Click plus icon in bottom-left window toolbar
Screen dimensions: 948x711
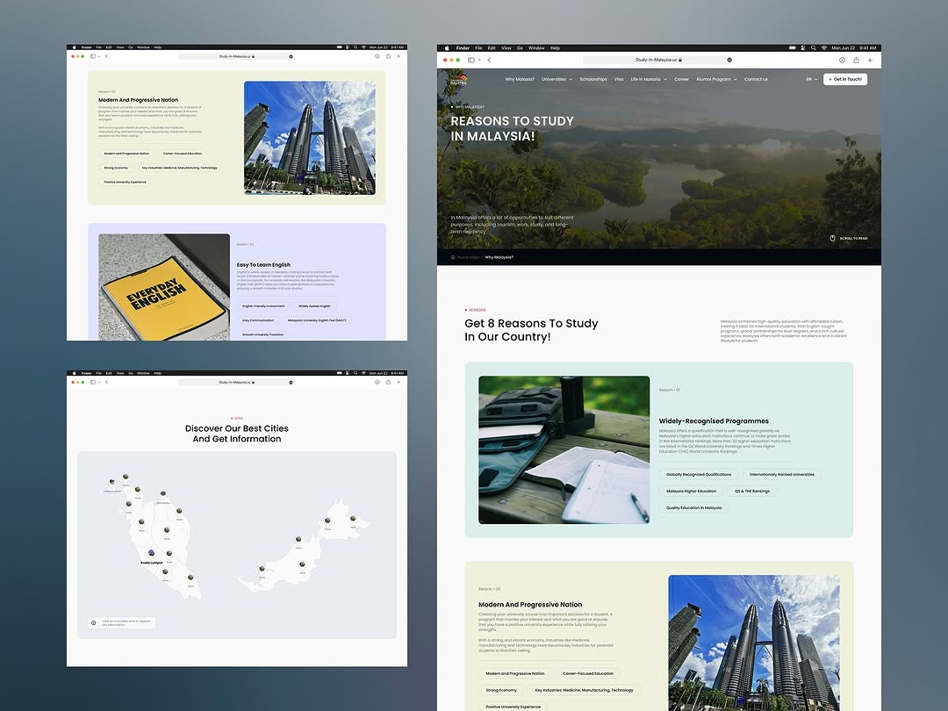coord(399,382)
